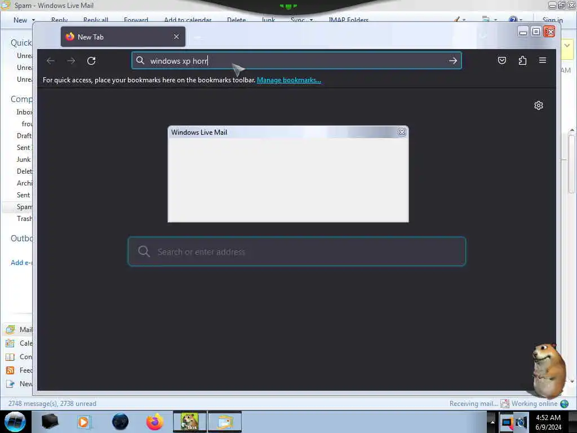577x433 pixels.
Task: Click the Go arrow in address bar
Action: click(x=452, y=61)
